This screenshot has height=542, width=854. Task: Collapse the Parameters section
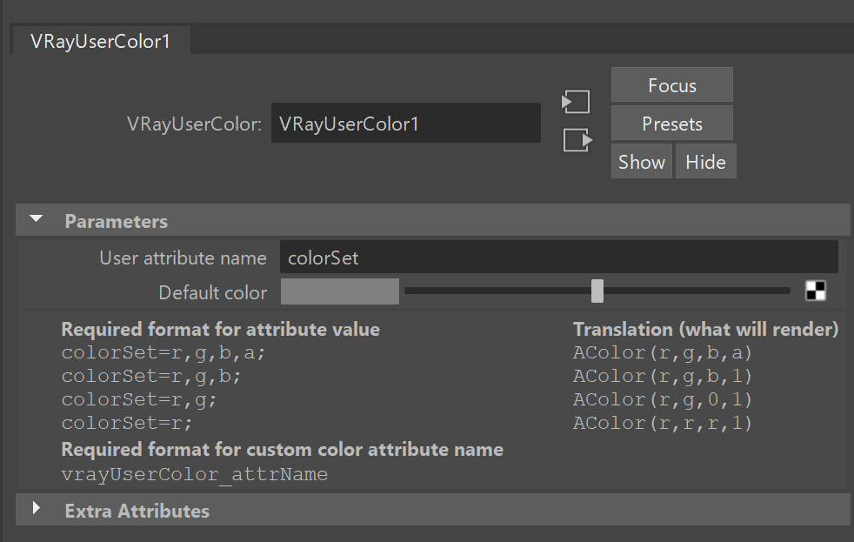37,219
